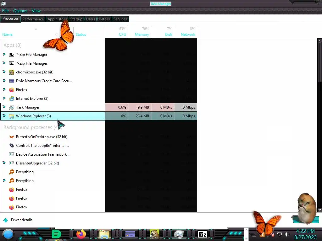Click the Device Association Framework icon

pyautogui.click(x=12, y=154)
